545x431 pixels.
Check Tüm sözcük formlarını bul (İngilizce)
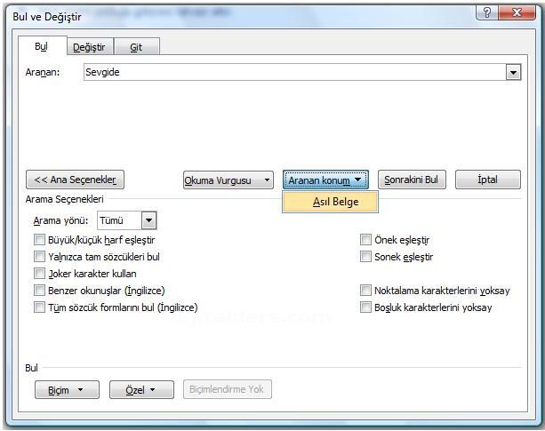[x=39, y=307]
